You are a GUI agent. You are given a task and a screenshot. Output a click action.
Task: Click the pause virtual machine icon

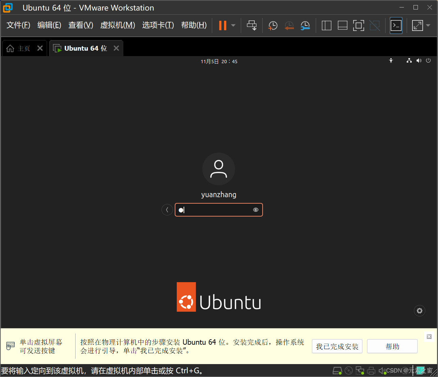pos(223,25)
